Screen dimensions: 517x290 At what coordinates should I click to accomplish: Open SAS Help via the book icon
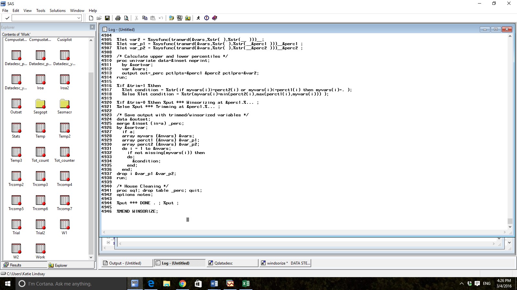(214, 18)
